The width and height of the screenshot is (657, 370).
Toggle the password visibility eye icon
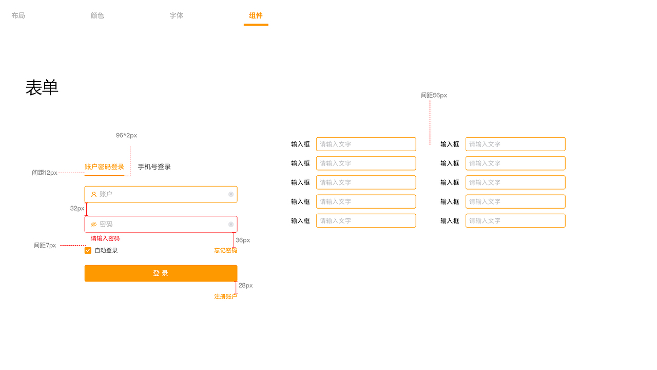point(94,225)
